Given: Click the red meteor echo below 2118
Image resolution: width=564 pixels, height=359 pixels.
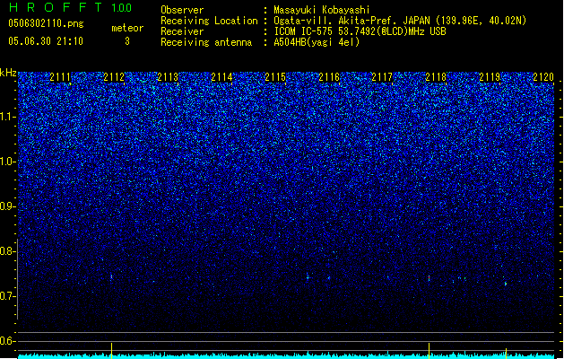Looking at the screenshot, I should point(429,277).
